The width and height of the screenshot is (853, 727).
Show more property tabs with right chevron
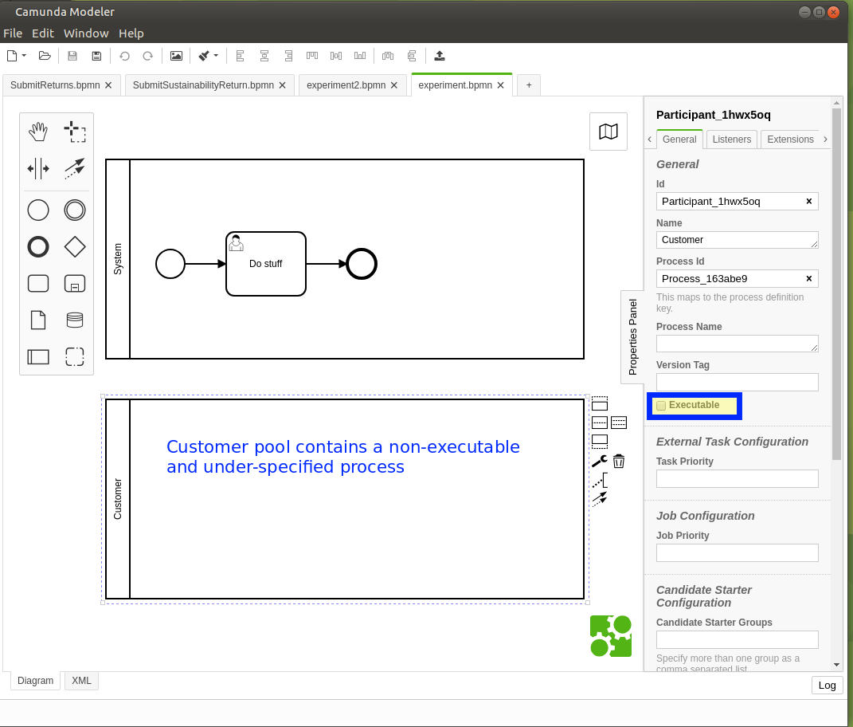click(826, 139)
